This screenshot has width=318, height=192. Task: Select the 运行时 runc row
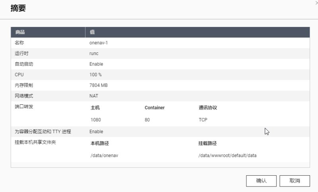coord(160,54)
